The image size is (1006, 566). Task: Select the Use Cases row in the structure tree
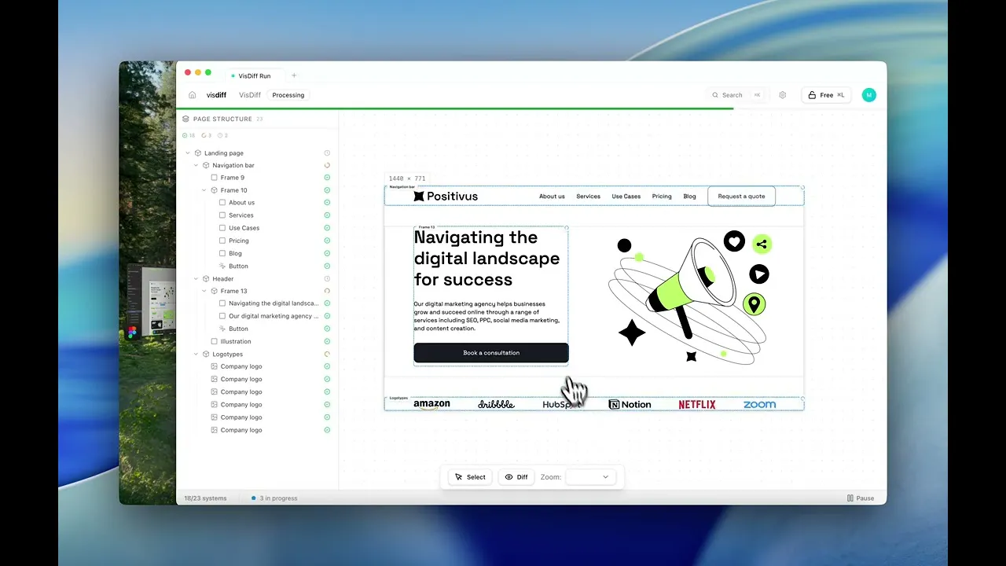pos(257,228)
